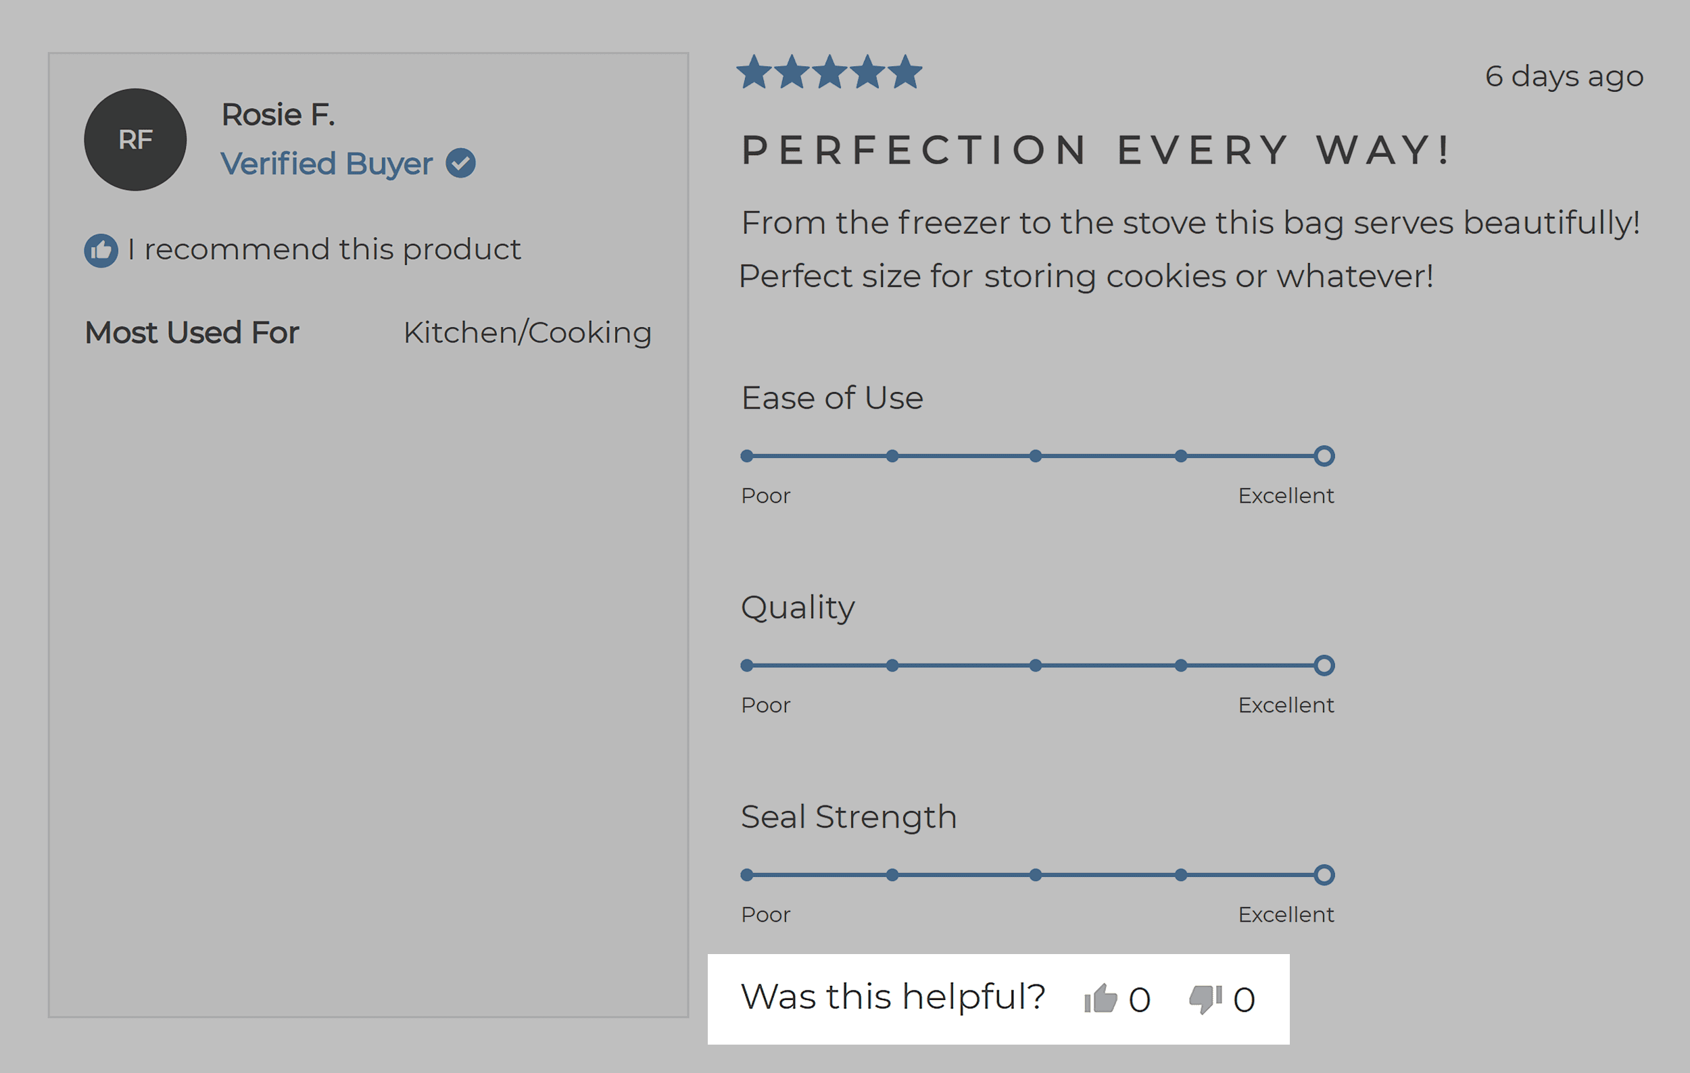Click the thumbs up helpful icon

click(x=1101, y=998)
